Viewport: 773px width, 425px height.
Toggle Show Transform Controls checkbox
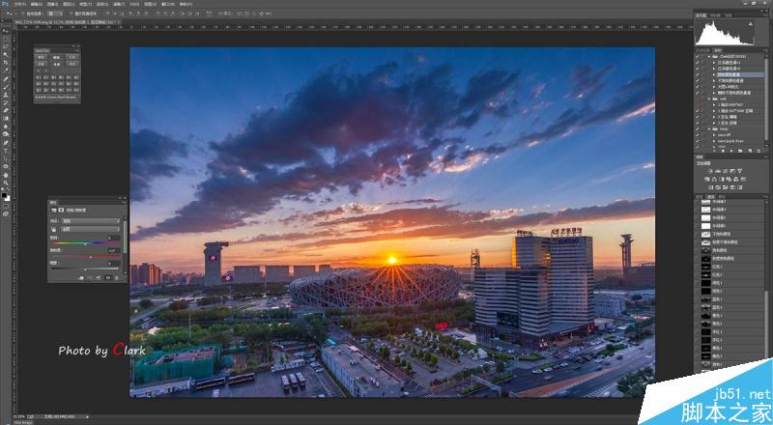pos(71,14)
